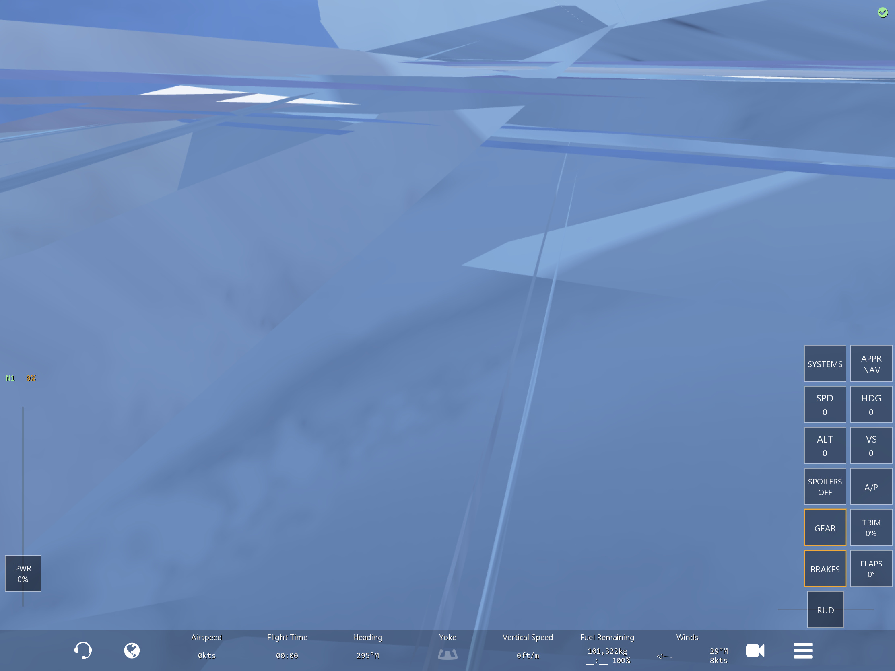The image size is (895, 671).
Task: Open the ALT autopilot value selector
Action: [x=825, y=445]
